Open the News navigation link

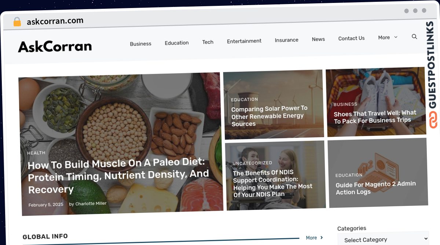318,39
